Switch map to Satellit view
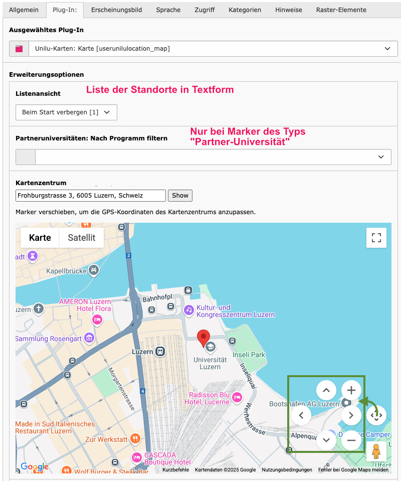 [82, 237]
